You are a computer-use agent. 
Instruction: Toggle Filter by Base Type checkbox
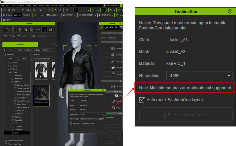click(x=6, y=144)
